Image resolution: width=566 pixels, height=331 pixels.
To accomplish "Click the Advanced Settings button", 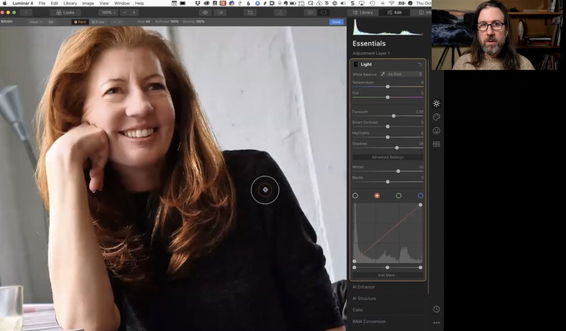I will (387, 157).
